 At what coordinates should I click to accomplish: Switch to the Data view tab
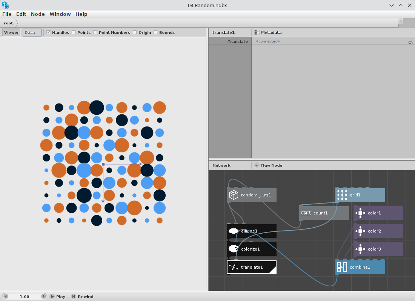pyautogui.click(x=32, y=32)
